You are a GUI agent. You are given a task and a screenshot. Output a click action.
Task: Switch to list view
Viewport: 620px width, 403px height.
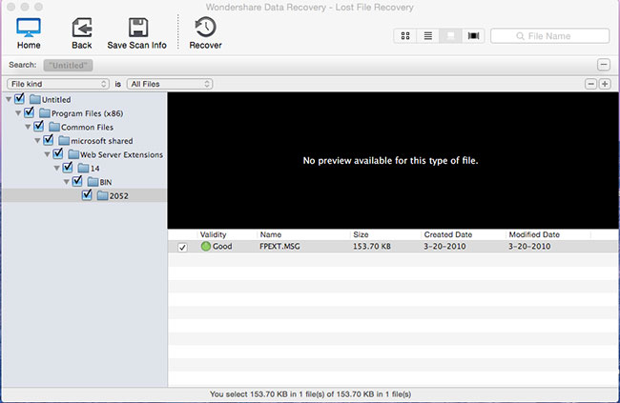tap(428, 36)
